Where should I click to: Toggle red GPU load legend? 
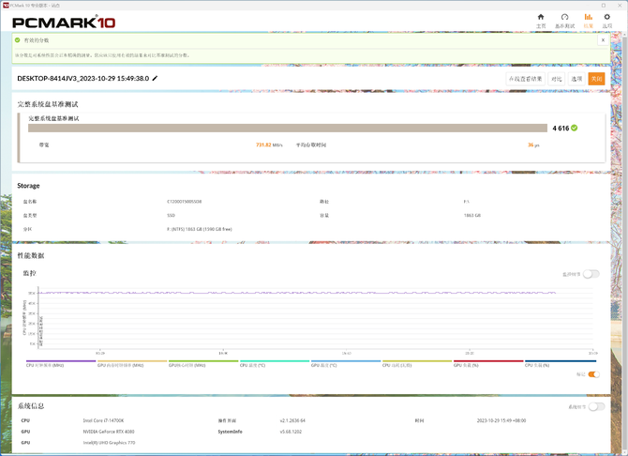point(488,363)
